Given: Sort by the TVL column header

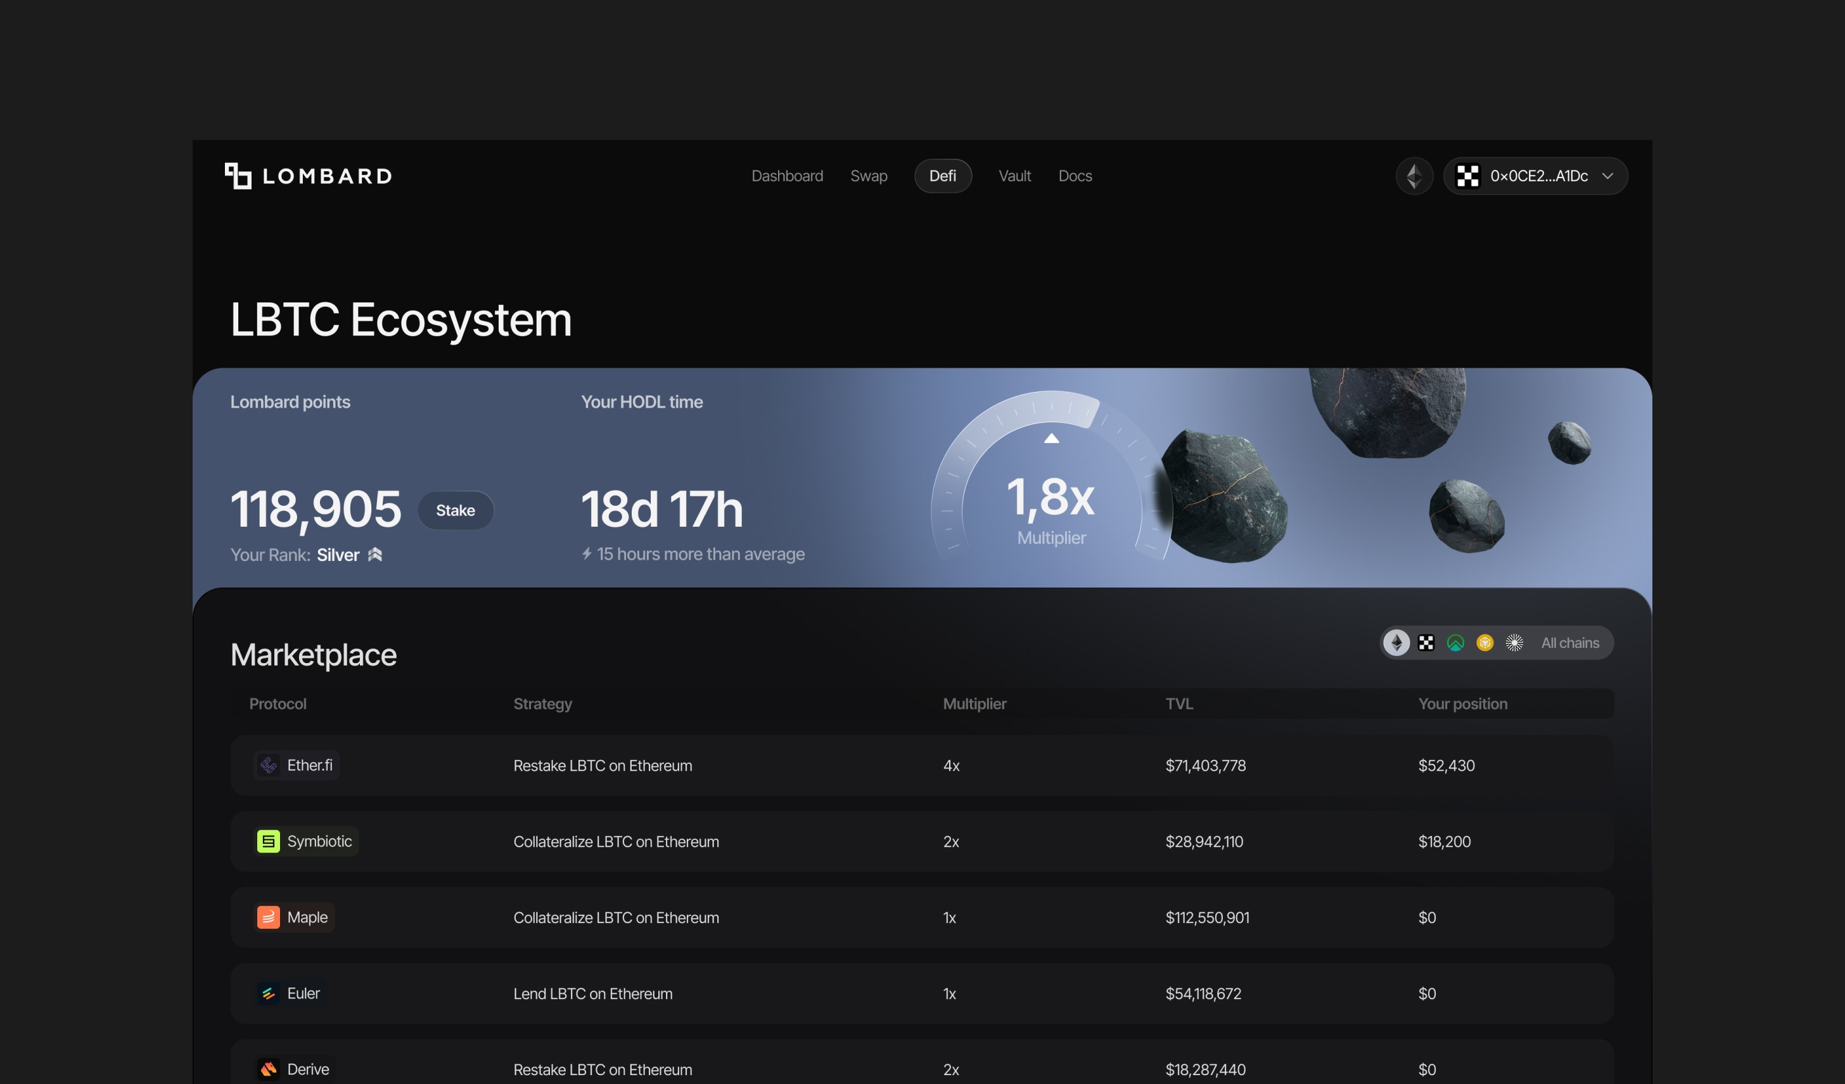Looking at the screenshot, I should (1178, 704).
